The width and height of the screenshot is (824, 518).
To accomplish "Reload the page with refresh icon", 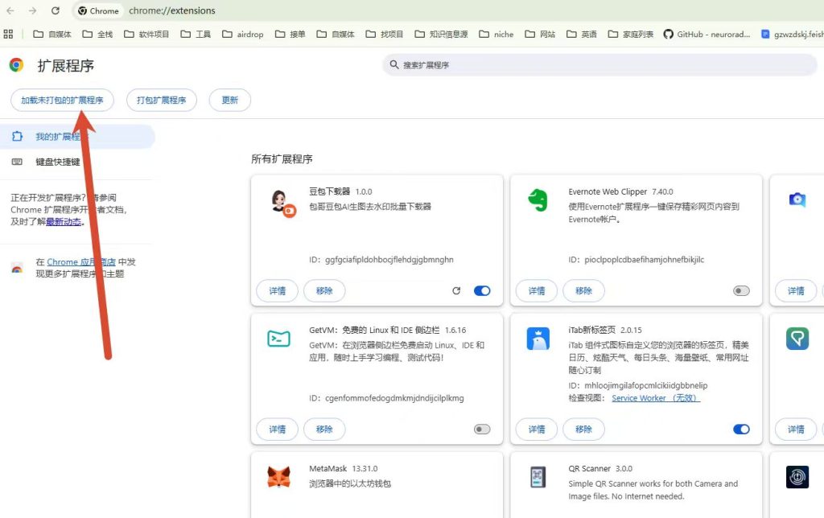I will (56, 10).
